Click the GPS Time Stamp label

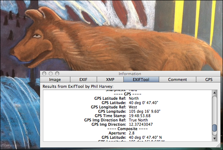[x=110, y=116]
